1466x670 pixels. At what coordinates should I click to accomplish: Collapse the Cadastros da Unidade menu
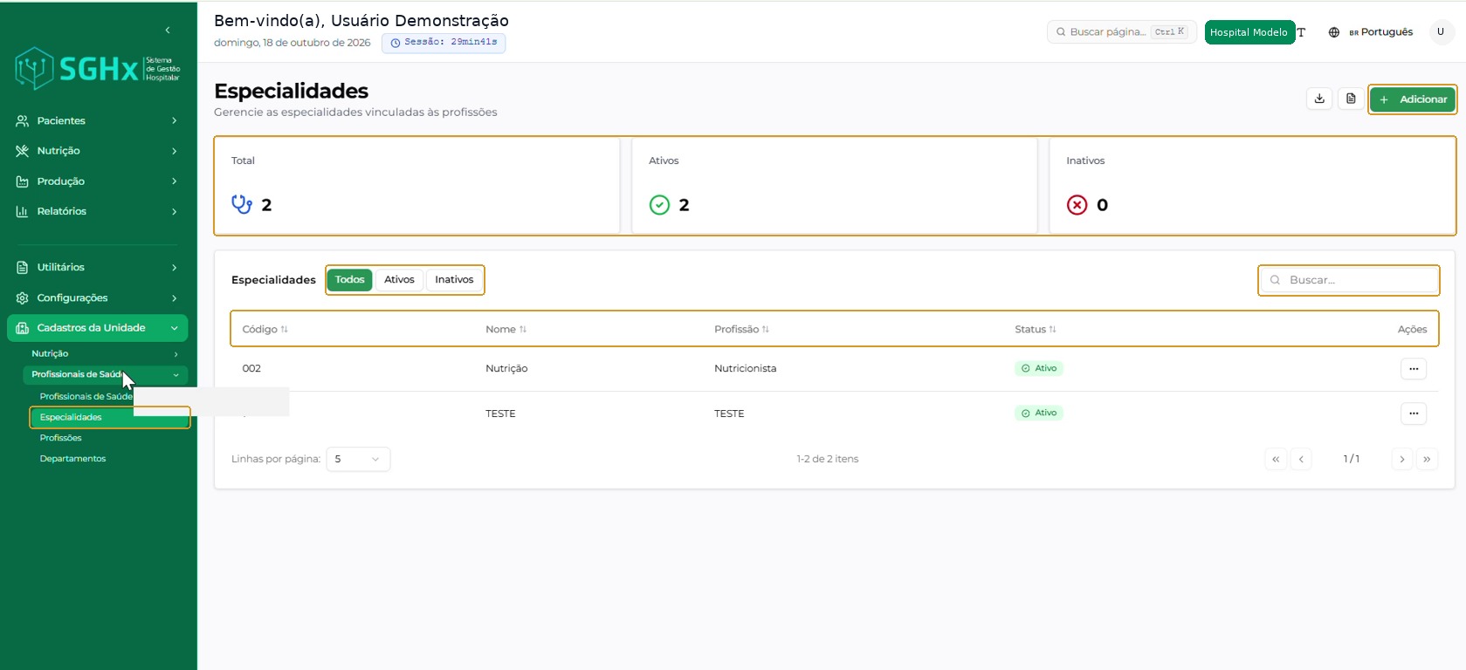97,328
